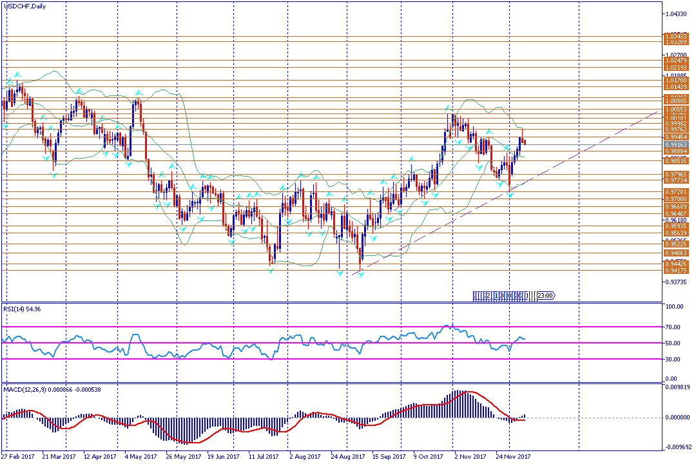Click the MACD(12,26,9) indicator label
Image resolution: width=696 pixels, height=464 pixels.
point(52,389)
